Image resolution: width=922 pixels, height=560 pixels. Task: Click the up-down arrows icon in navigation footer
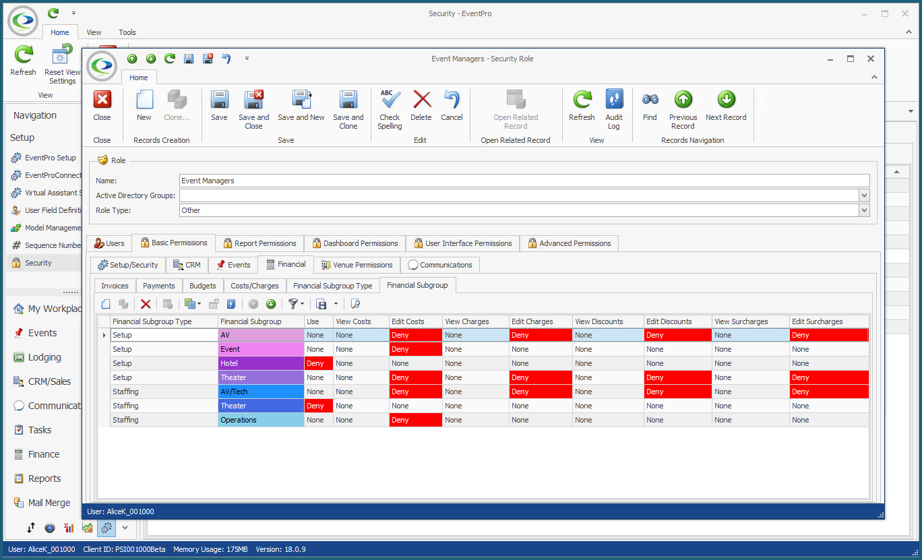tap(31, 528)
